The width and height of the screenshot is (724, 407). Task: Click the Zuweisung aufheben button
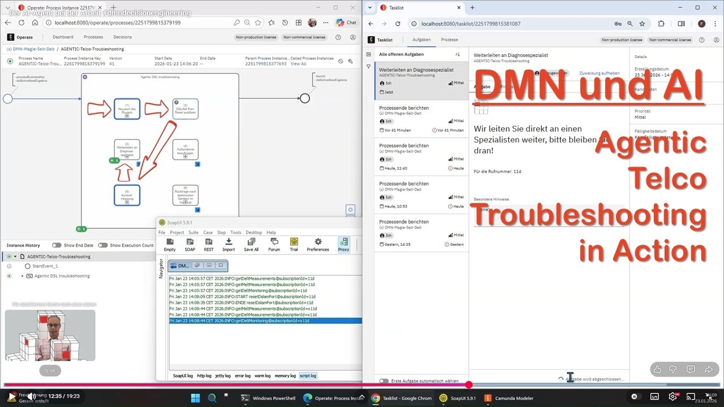tap(600, 73)
